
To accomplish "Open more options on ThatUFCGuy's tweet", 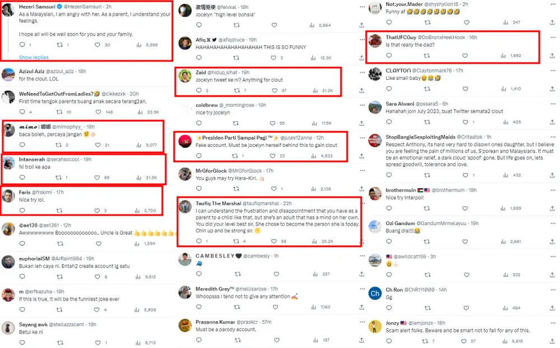I will click(x=553, y=37).
